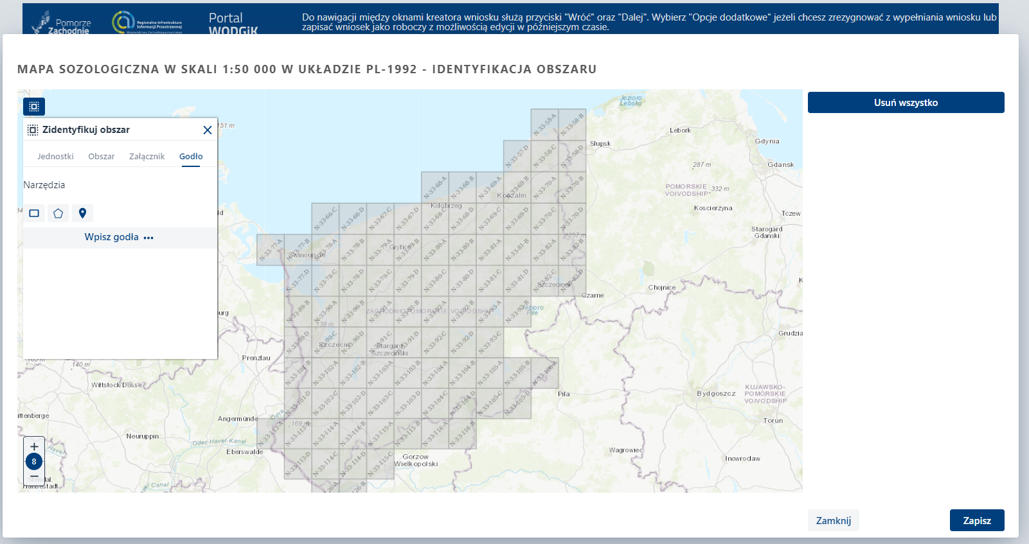Toggle the blue identify-area widget button
Screen dimensions: 1029x544
34,107
